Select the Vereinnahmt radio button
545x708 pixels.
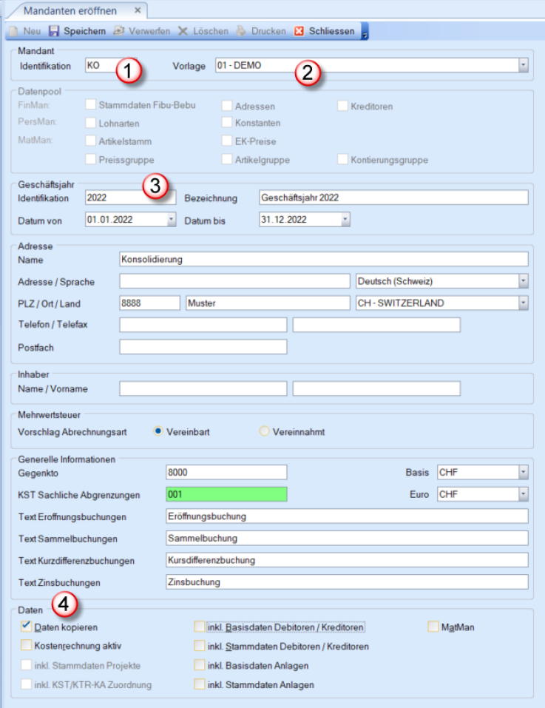pos(264,431)
